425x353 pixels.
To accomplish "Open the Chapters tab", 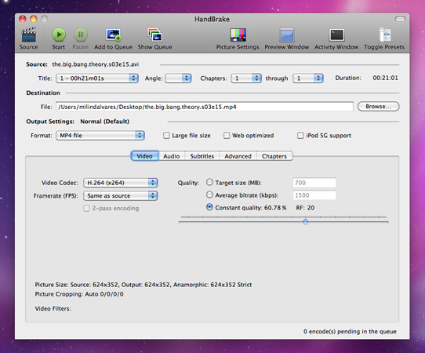I will (274, 156).
